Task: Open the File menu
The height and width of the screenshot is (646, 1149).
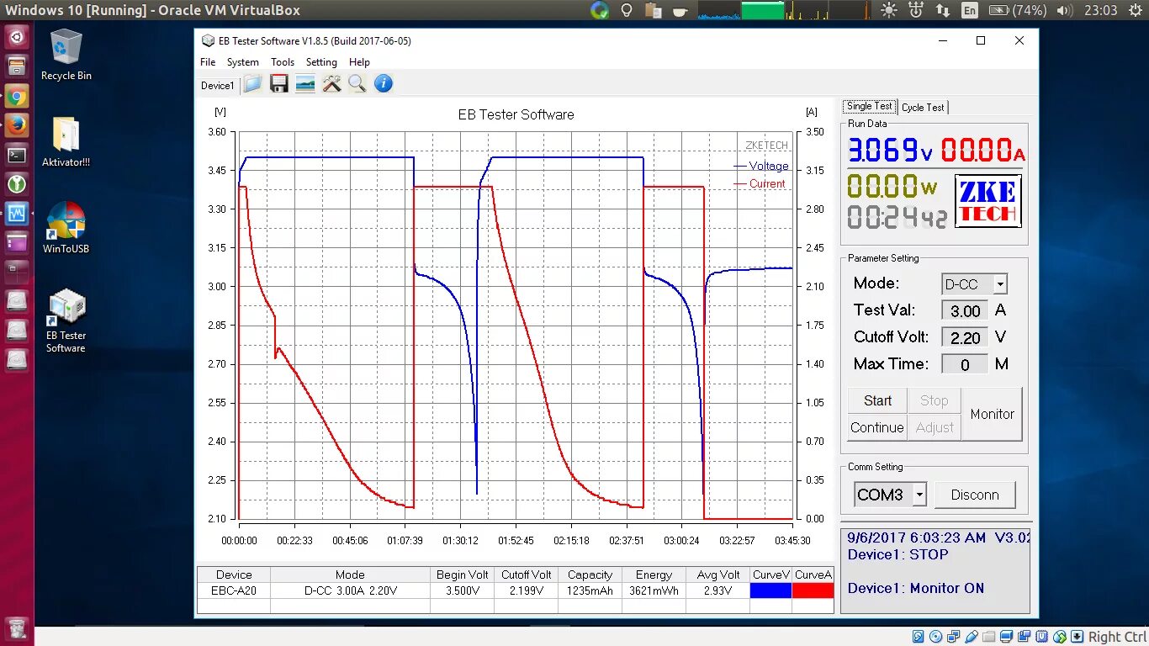Action: click(x=208, y=62)
